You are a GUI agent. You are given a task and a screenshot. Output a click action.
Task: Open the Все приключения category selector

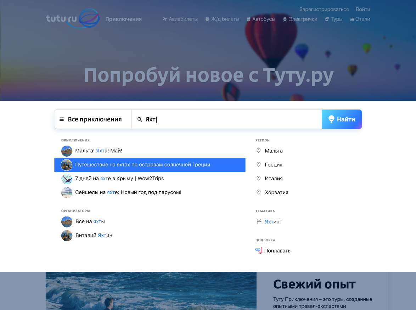(x=92, y=119)
